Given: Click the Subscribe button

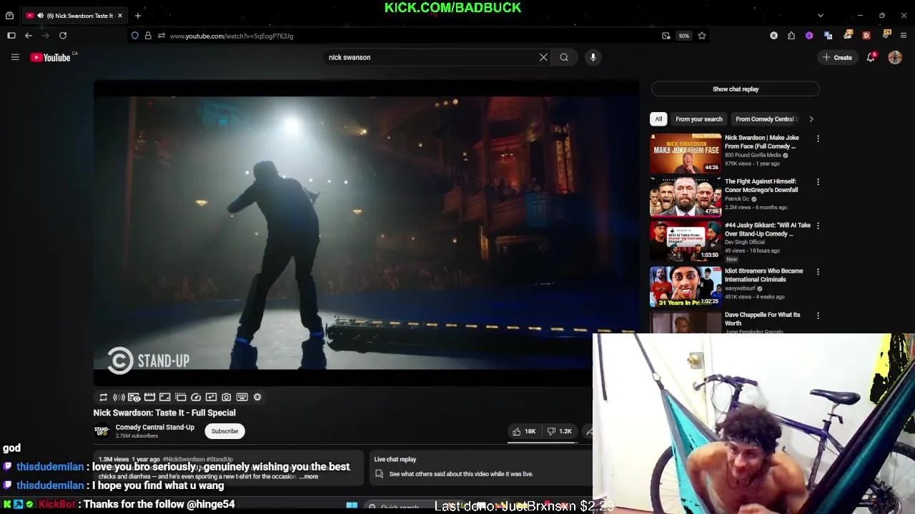Looking at the screenshot, I should (x=224, y=431).
